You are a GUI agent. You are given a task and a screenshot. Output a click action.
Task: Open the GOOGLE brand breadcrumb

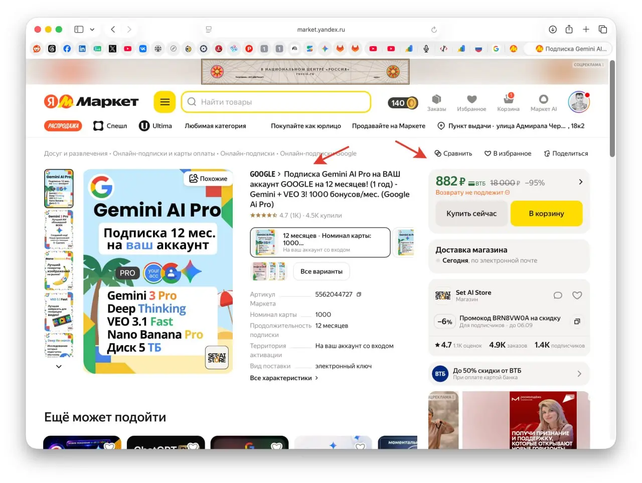(263, 174)
